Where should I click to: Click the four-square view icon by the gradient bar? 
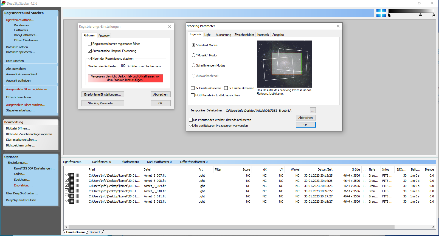(381, 13)
